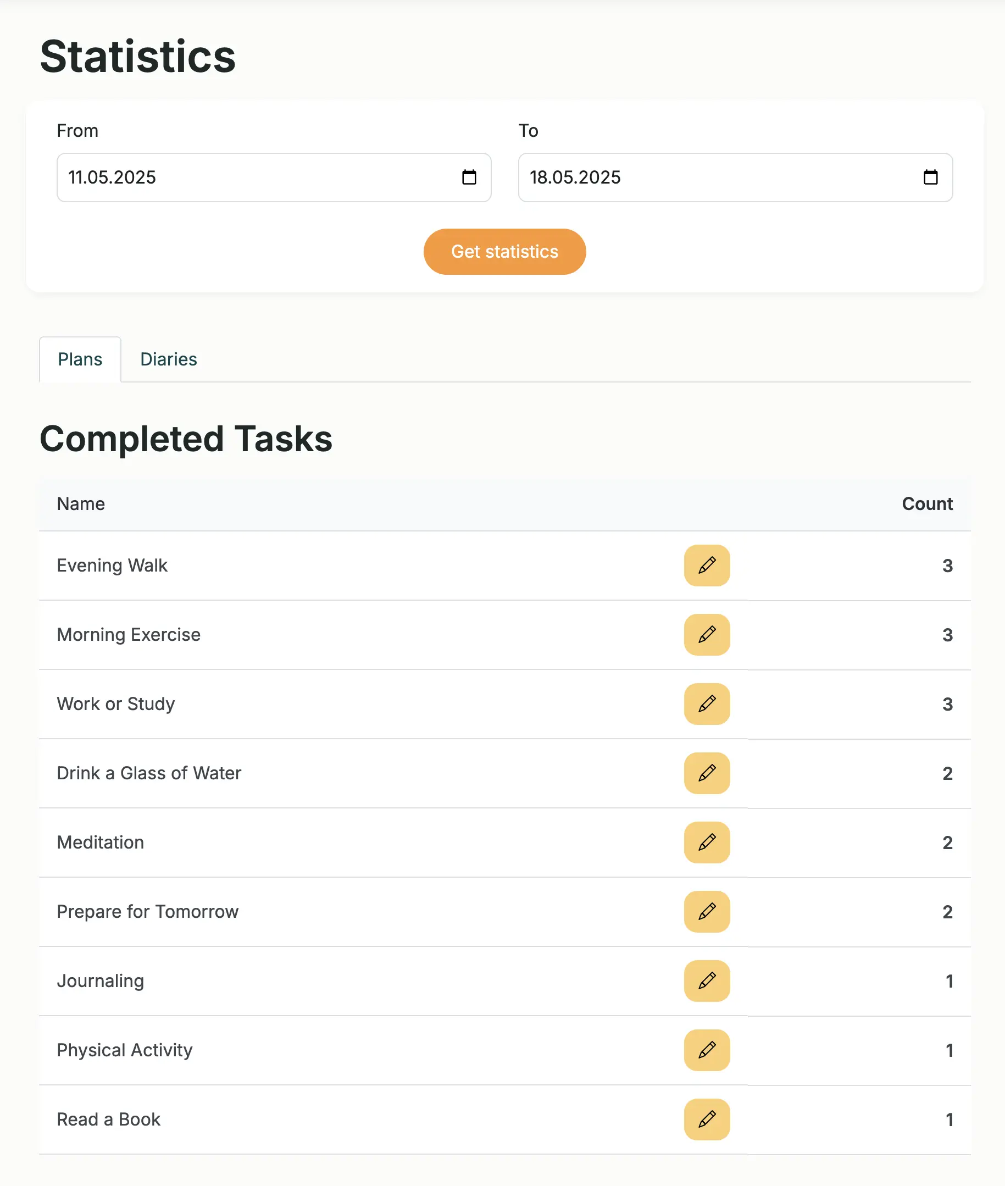This screenshot has width=1005, height=1186.
Task: Open edit for Work or Study
Action: pyautogui.click(x=707, y=704)
